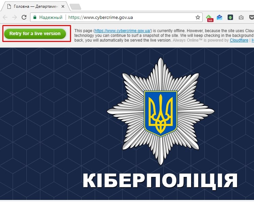Viewport: 254px width, 202px height.
Task: Reload the current page
Action: [24, 17]
